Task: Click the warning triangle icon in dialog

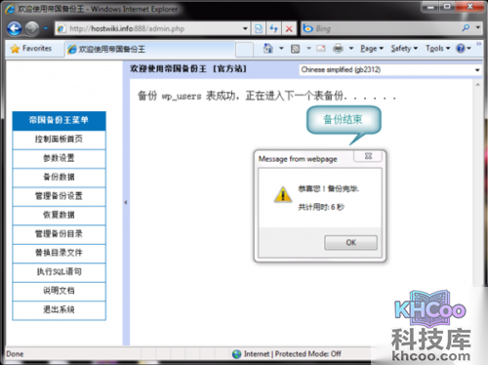Action: 283,194
